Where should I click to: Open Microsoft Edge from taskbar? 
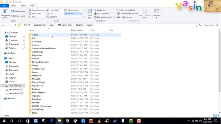[51, 121]
